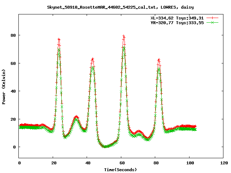Screen dimensions: 231x173
Task: Click the x-axis tick label 0
Action: coord(19,163)
